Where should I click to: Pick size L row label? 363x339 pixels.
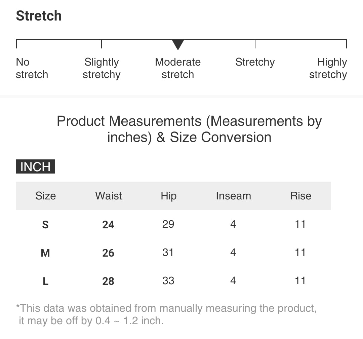[x=45, y=281]
